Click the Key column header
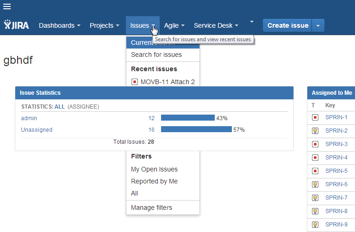The height and width of the screenshot is (232, 355). 330,105
